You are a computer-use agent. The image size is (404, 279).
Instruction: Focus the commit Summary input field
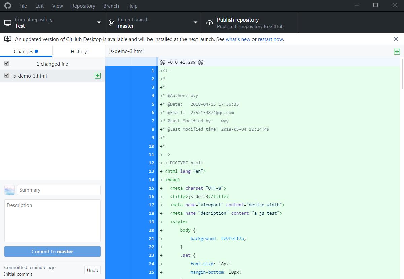(59, 190)
